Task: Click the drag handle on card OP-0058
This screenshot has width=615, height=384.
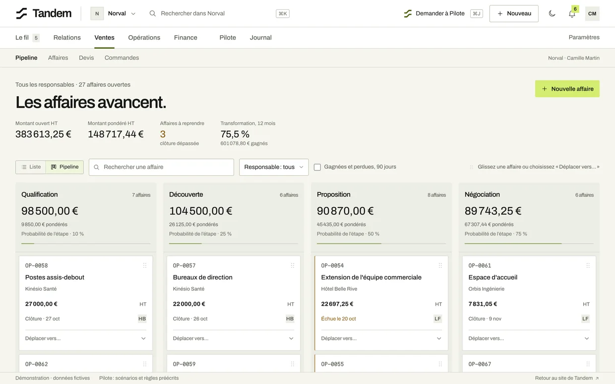Action: (145, 266)
